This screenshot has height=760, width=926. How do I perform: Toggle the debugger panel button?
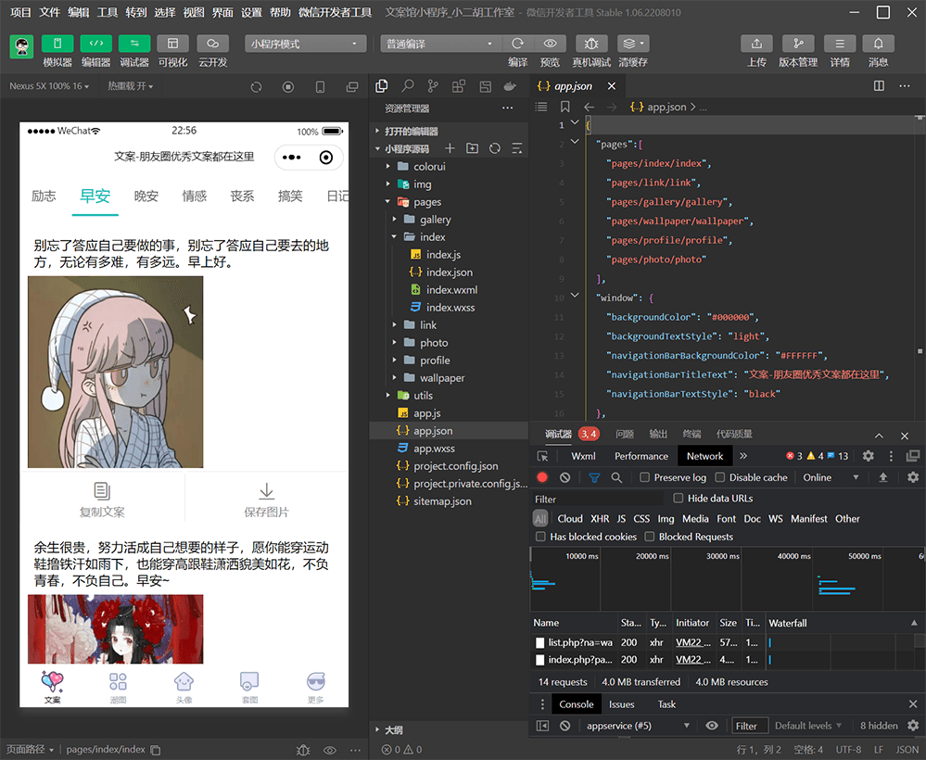[x=134, y=44]
